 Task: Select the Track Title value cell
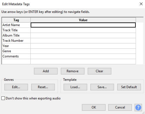coord(83,30)
